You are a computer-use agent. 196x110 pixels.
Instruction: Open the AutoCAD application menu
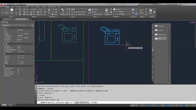(x=2, y=5)
